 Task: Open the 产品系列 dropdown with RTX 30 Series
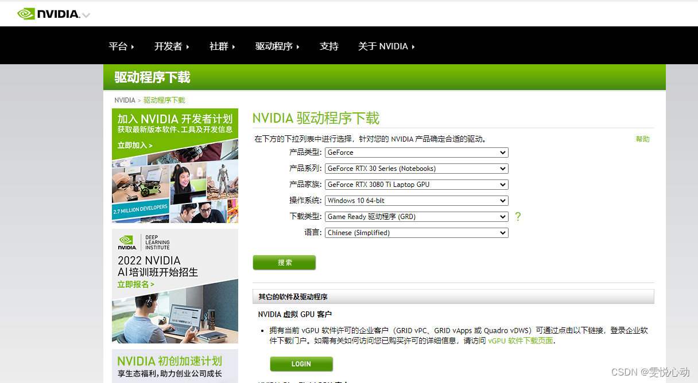pyautogui.click(x=416, y=169)
